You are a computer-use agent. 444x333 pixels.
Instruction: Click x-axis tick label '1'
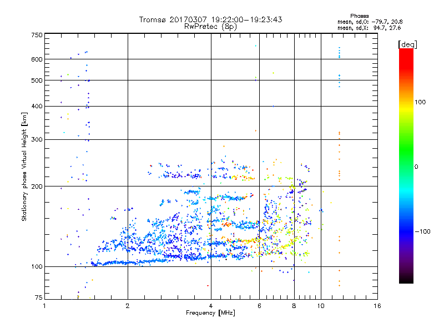tap(44, 306)
